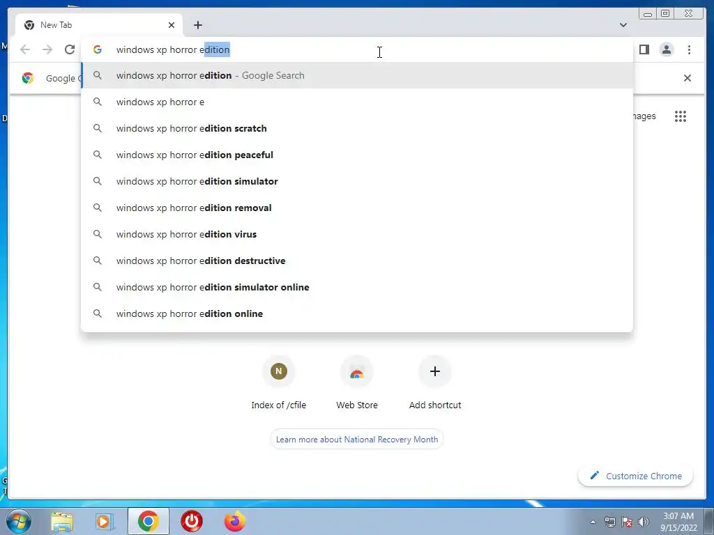The width and height of the screenshot is (714, 535).
Task: Expand the tab search chevron
Action: (x=623, y=25)
